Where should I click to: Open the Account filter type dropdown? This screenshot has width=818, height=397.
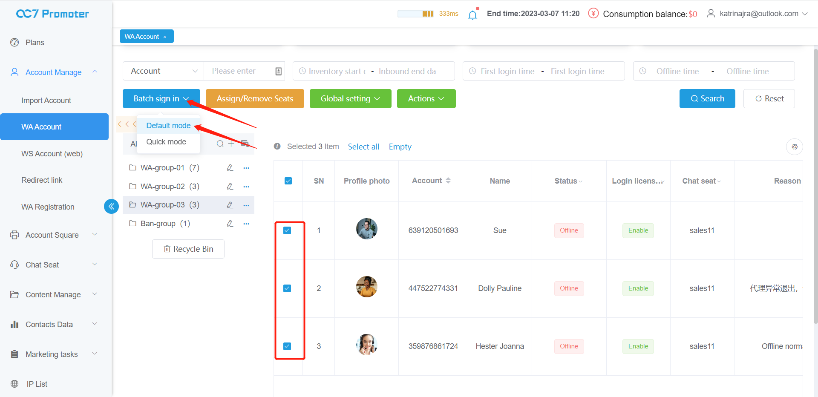(x=164, y=71)
